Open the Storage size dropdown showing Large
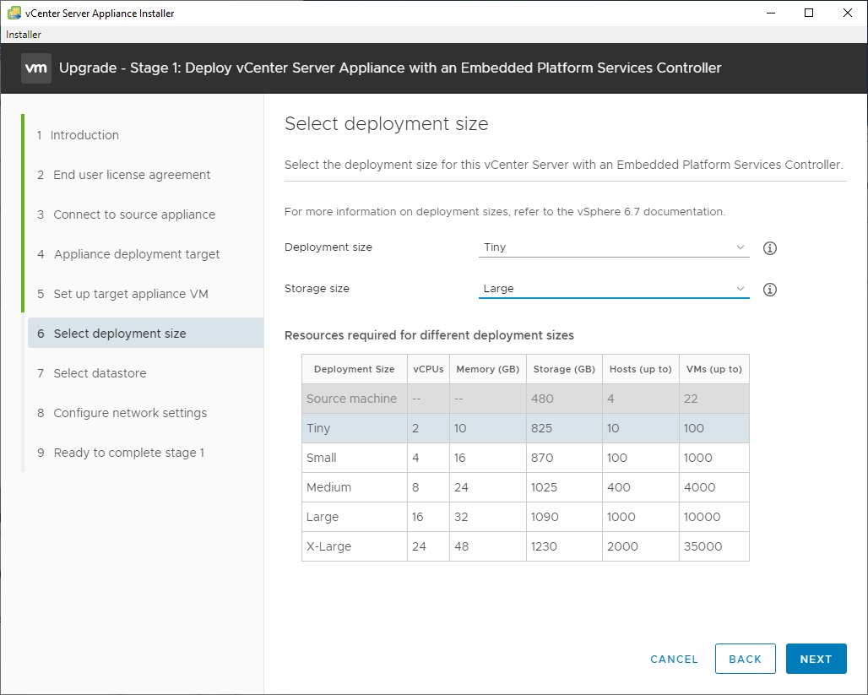This screenshot has width=868, height=695. click(x=613, y=289)
